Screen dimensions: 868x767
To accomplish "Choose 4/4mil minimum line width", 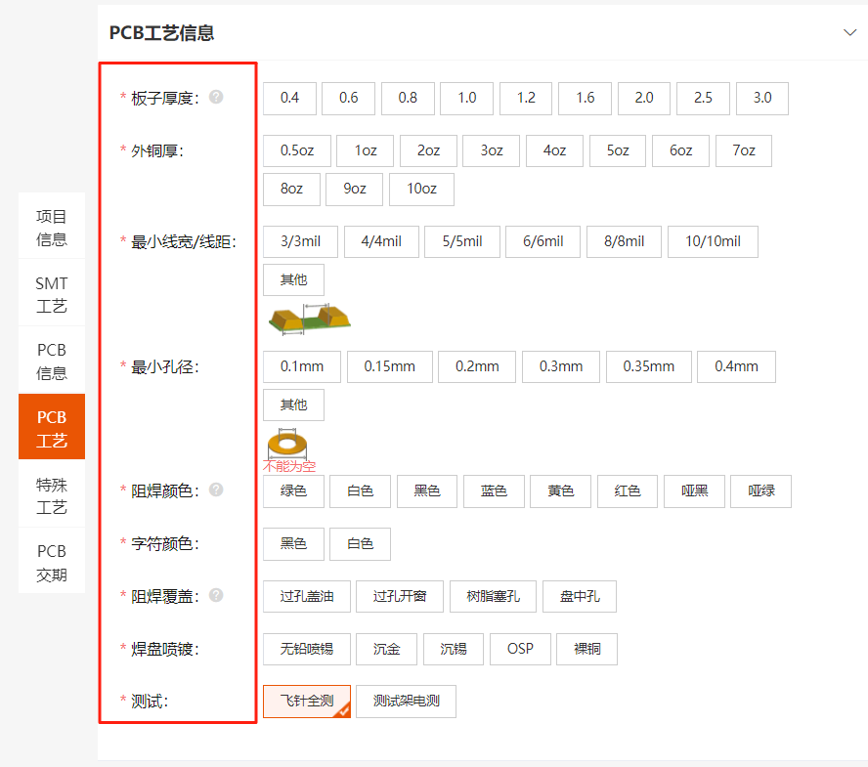I will [x=381, y=242].
